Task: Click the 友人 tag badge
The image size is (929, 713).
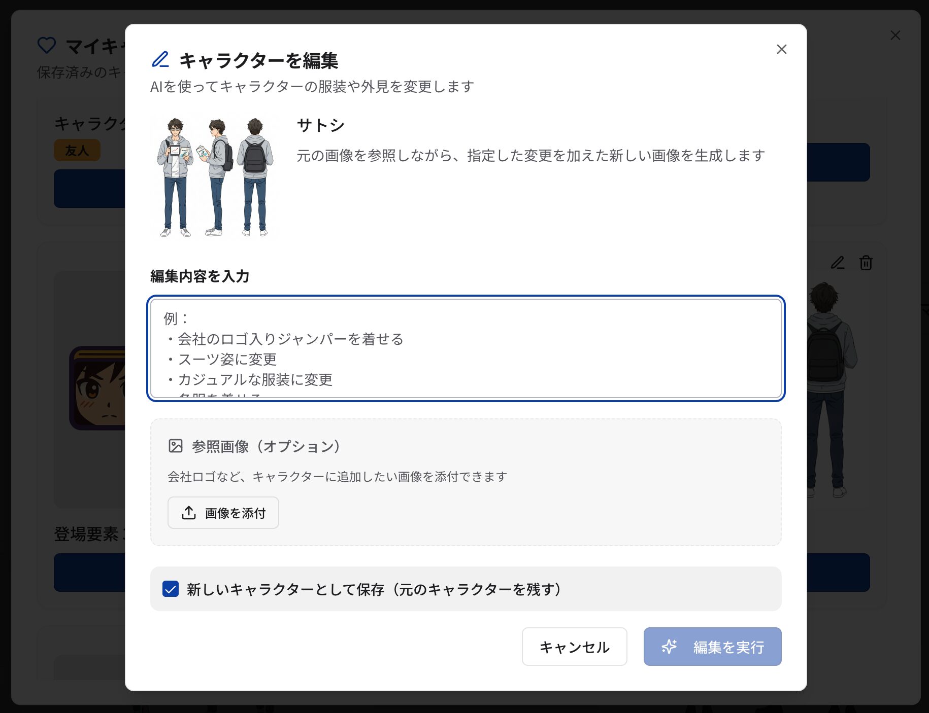Action: click(x=77, y=151)
